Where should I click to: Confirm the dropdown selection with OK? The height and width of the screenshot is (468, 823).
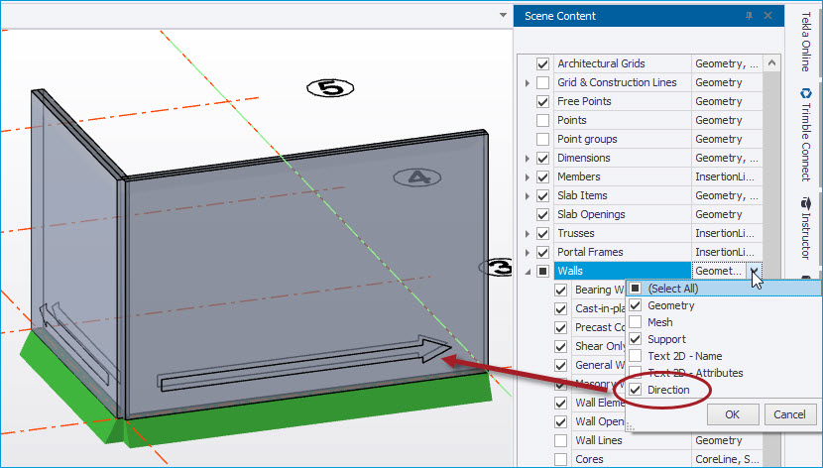[x=732, y=414]
